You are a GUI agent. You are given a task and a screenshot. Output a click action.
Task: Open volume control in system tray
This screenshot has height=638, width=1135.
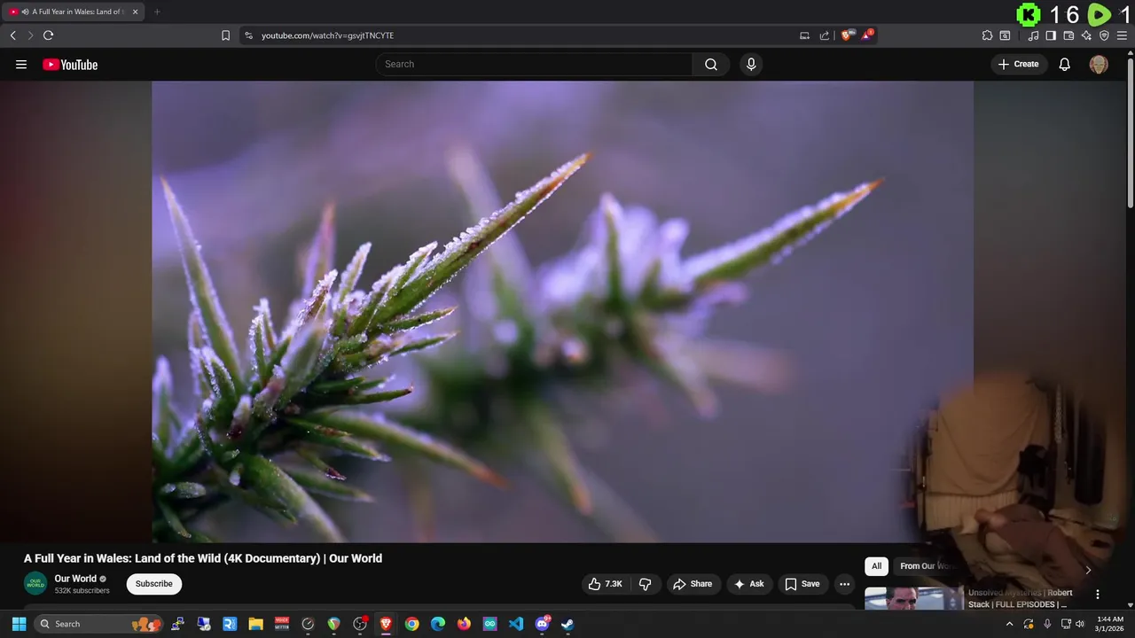(1080, 624)
